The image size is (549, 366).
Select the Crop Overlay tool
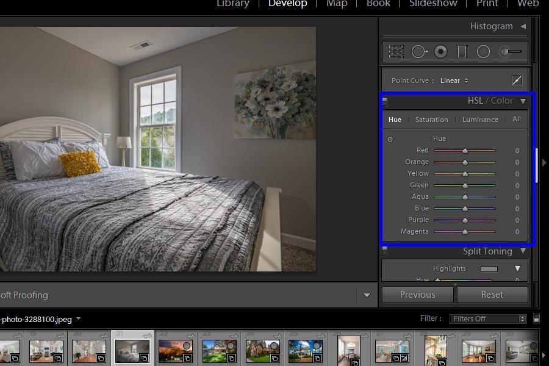(x=396, y=51)
